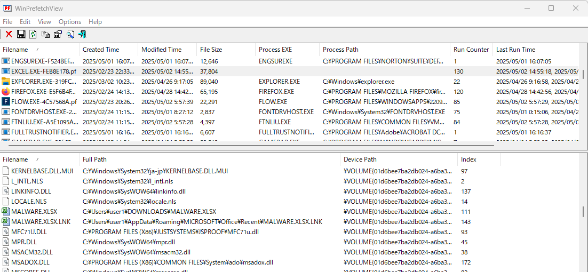Click run counter value 130
588x272 pixels.
458,71
